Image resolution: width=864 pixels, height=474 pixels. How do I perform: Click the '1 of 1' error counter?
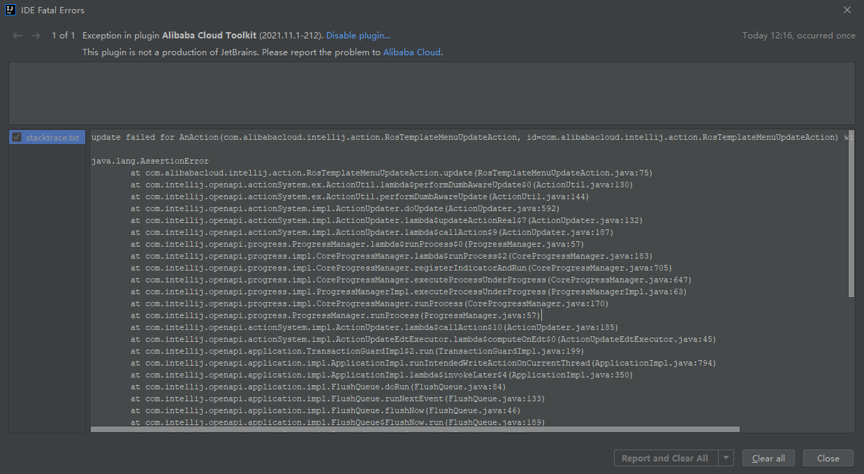pyautogui.click(x=63, y=36)
